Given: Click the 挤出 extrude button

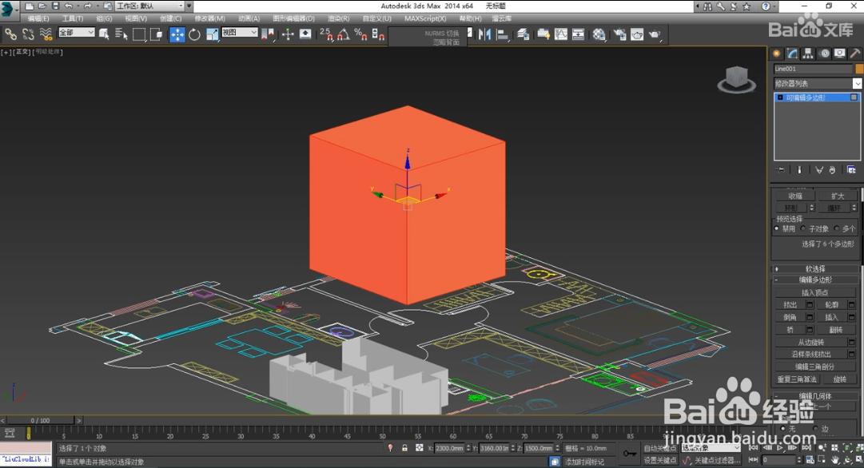Looking at the screenshot, I should coord(790,305).
